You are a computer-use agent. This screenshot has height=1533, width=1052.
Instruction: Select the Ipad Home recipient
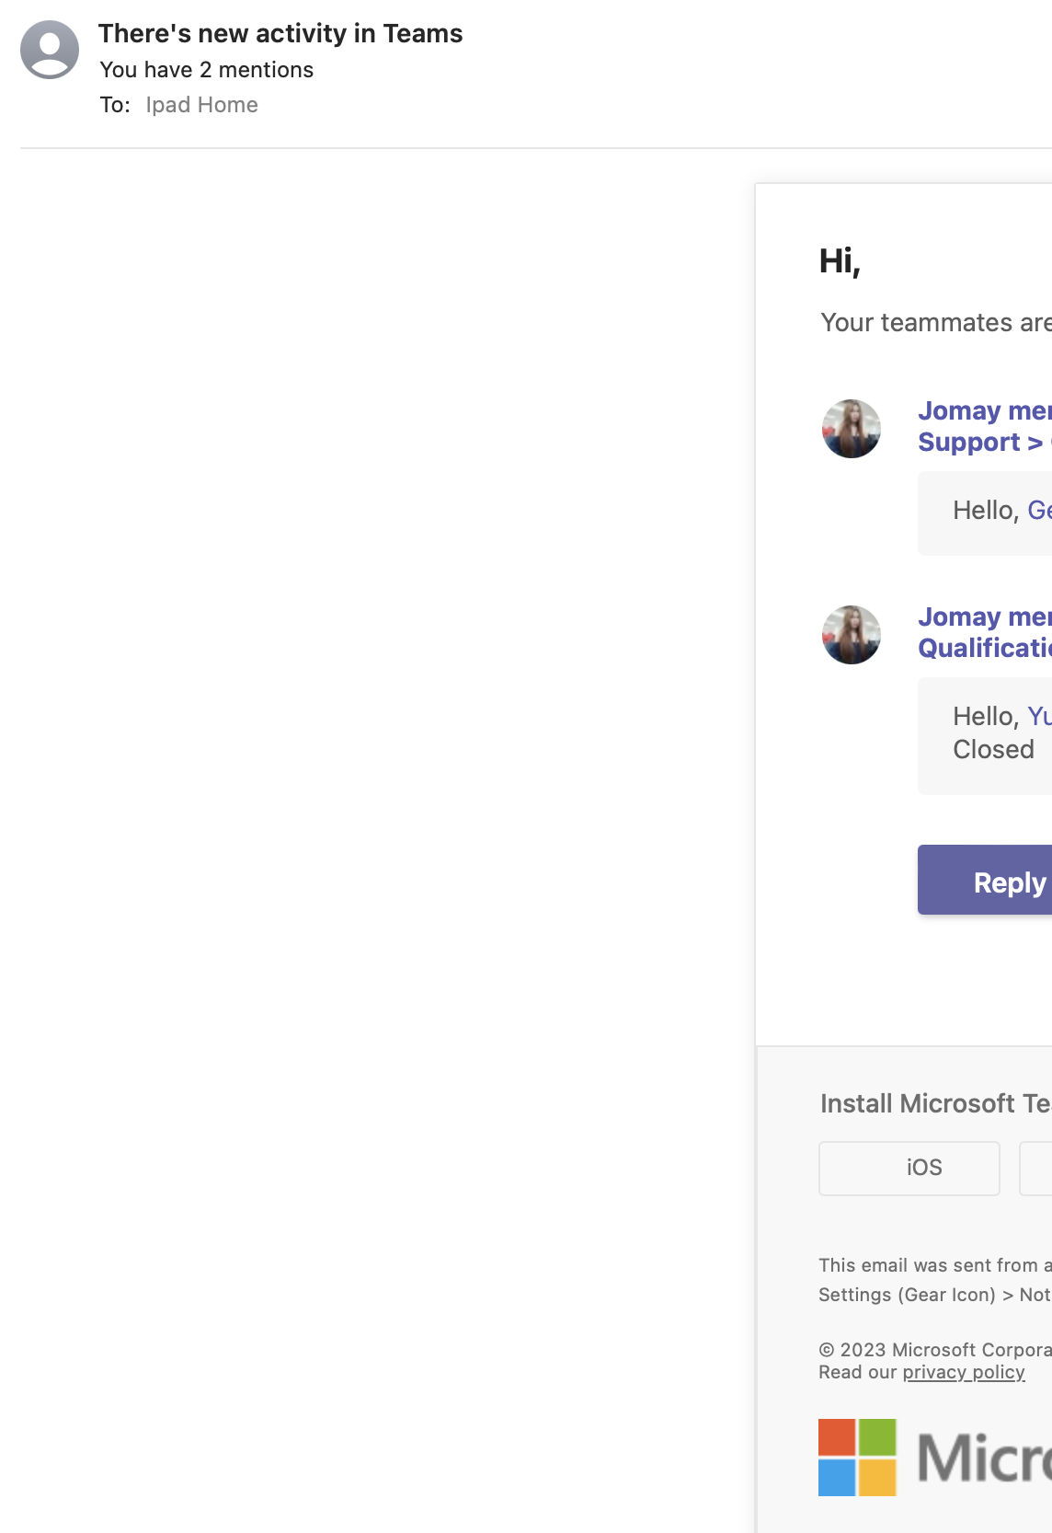(201, 105)
